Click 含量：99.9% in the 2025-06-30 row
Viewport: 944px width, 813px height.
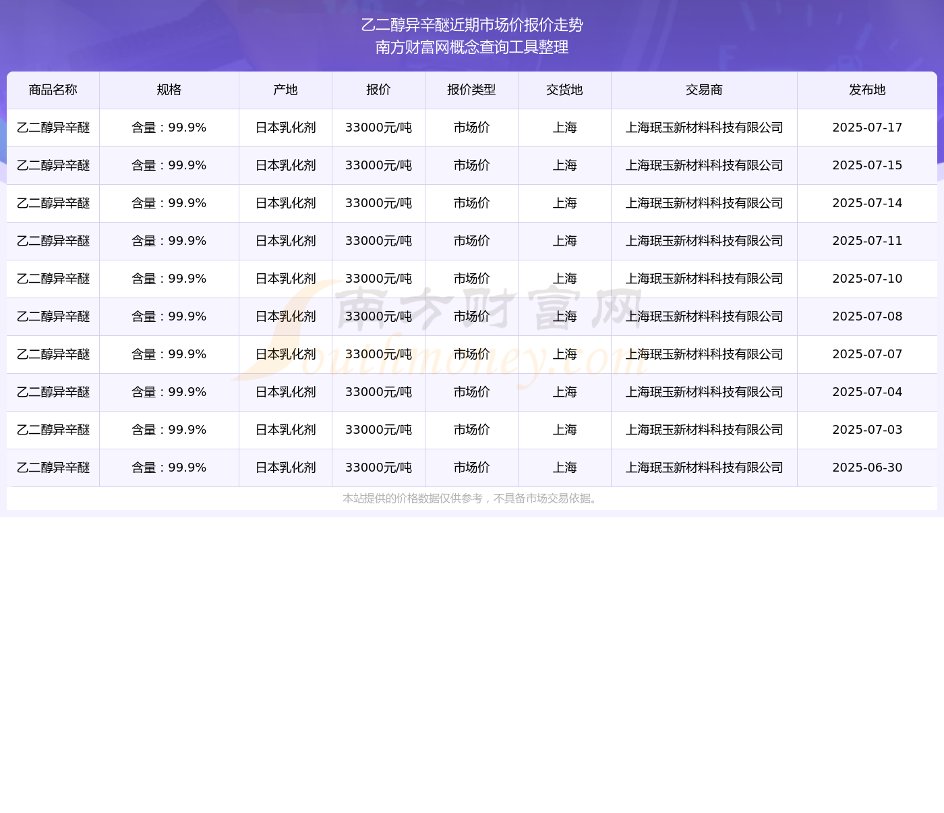[169, 468]
